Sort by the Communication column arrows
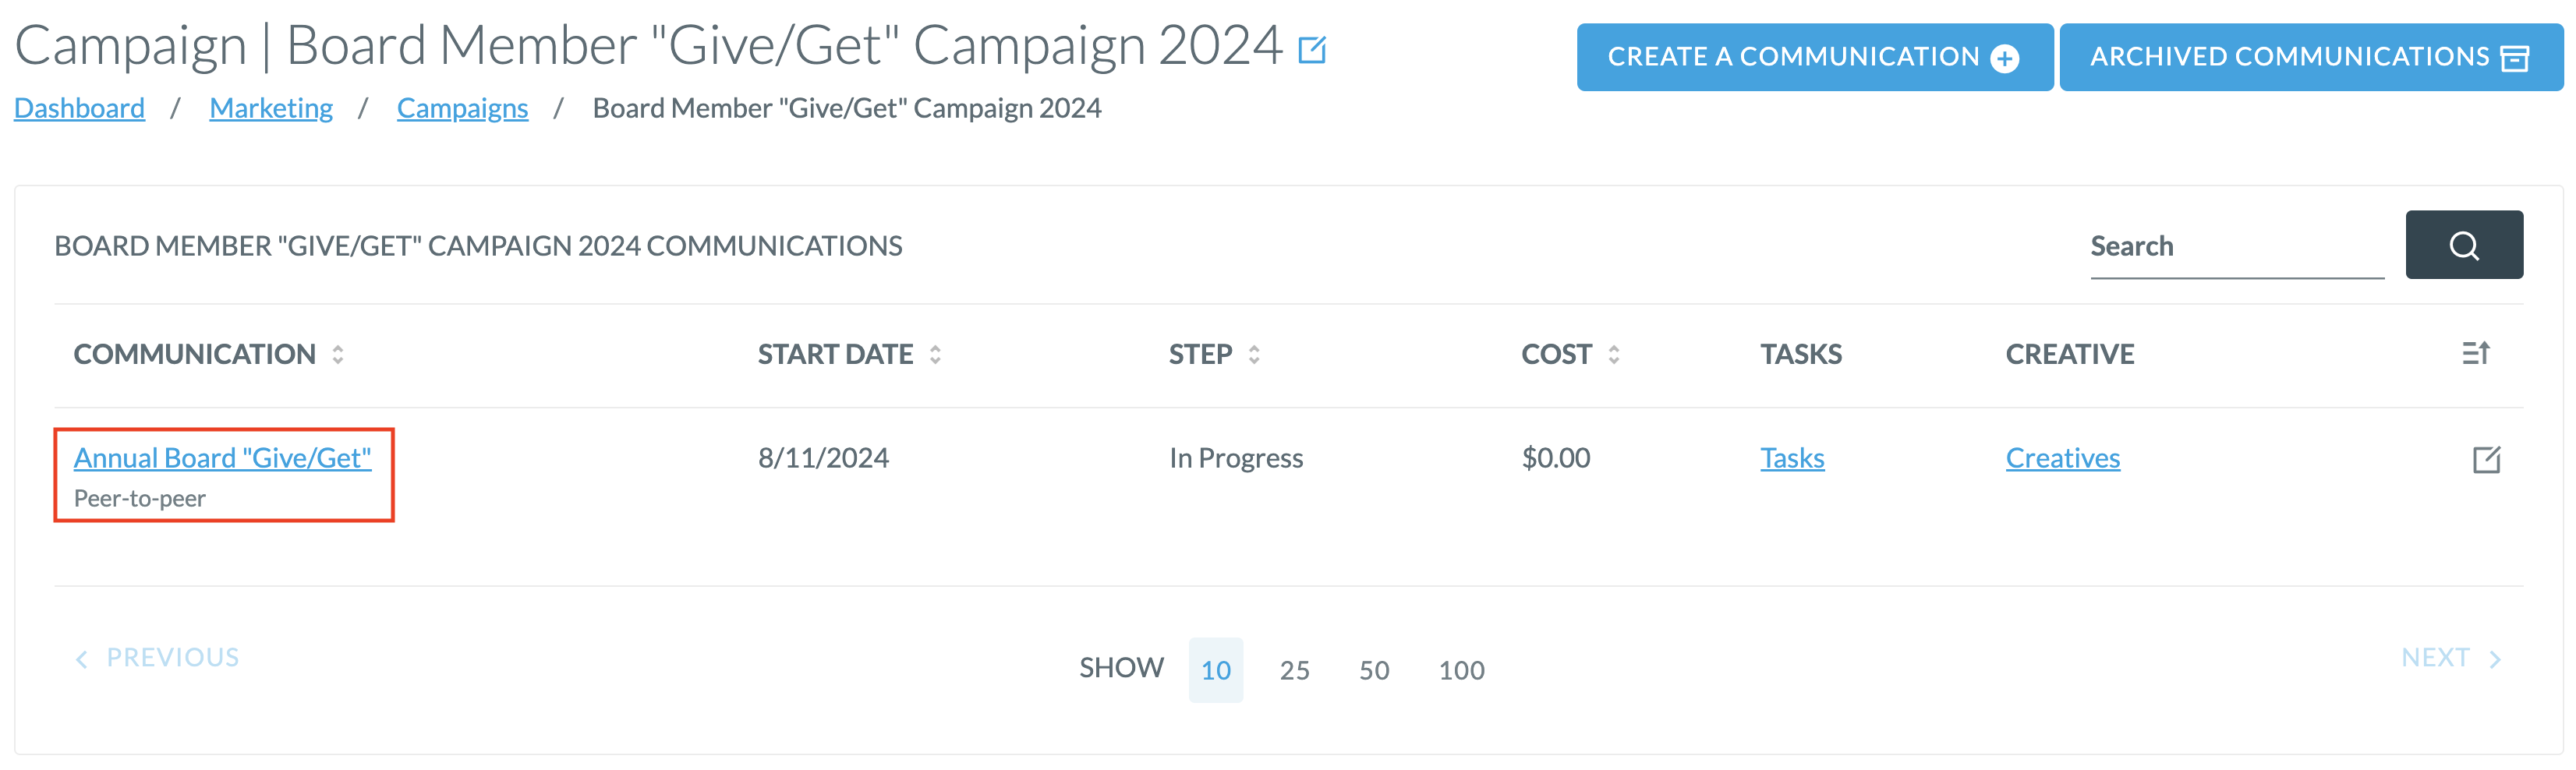This screenshot has height=770, width=2576. pos(338,354)
